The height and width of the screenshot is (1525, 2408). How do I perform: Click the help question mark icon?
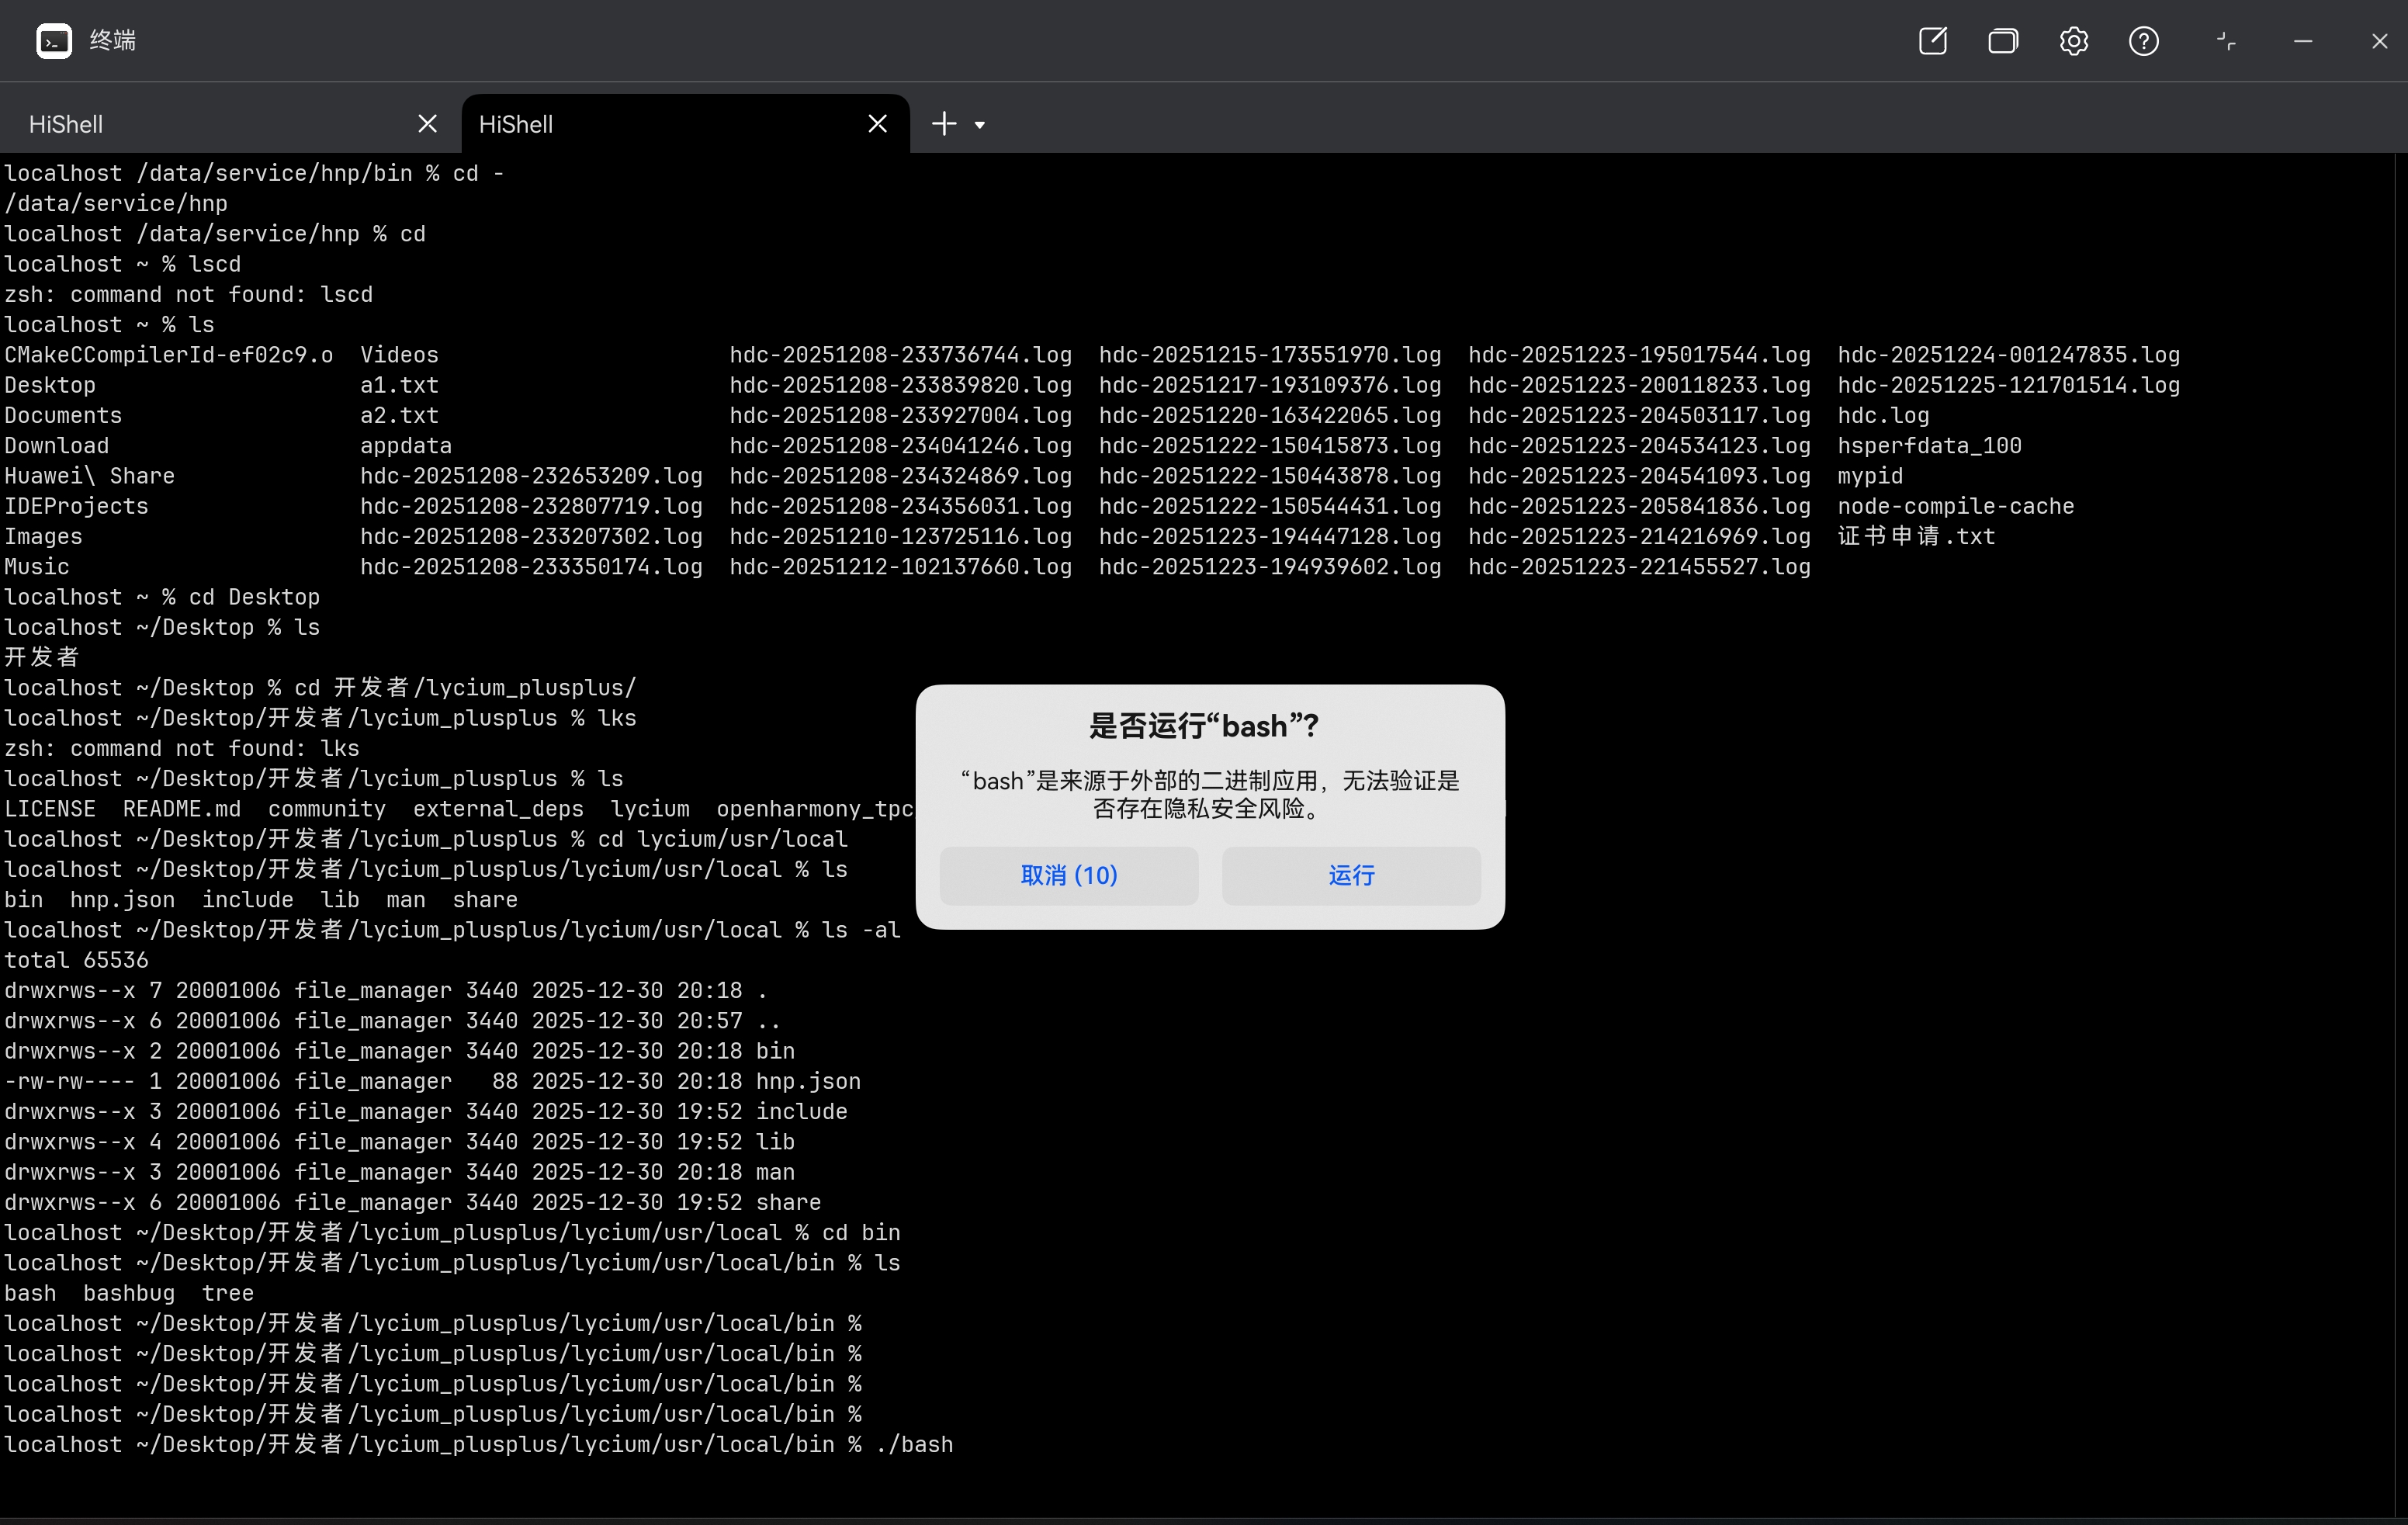[2143, 41]
